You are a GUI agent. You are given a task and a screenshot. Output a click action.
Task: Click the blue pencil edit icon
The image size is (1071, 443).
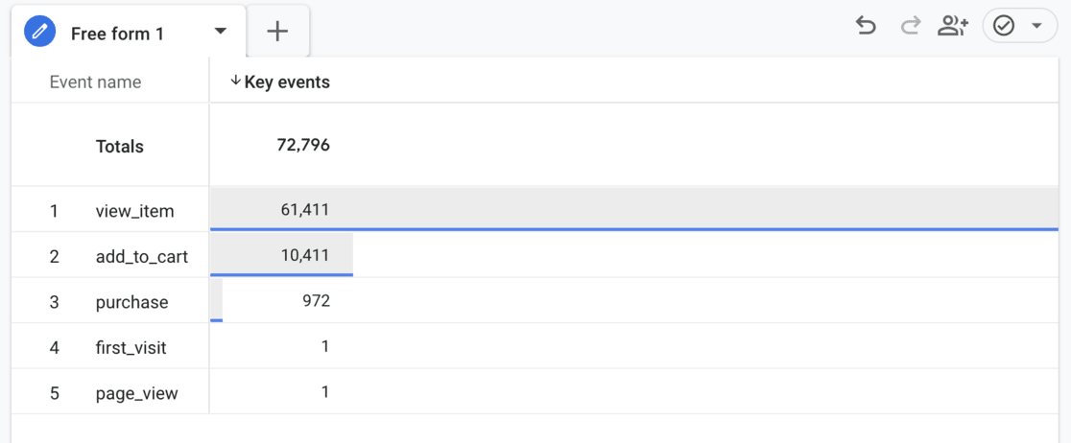click(x=39, y=33)
